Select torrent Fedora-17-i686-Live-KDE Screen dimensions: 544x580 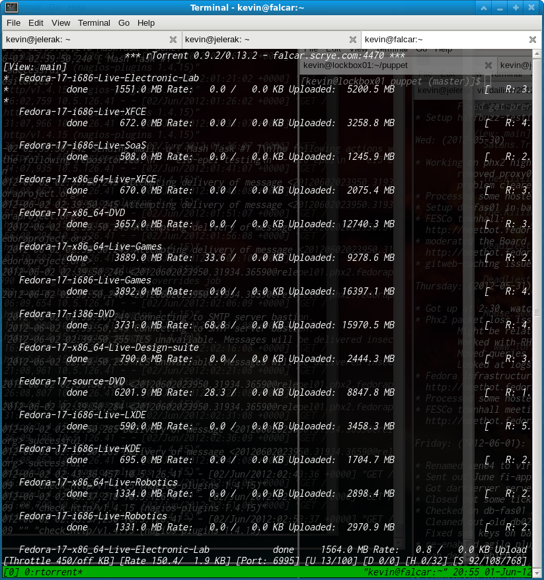[x=80, y=449]
